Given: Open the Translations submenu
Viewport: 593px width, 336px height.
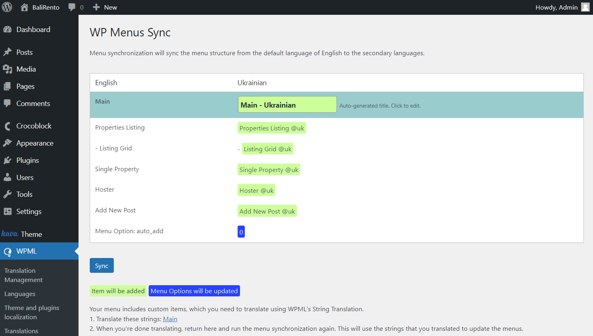Looking at the screenshot, I should (x=21, y=331).
